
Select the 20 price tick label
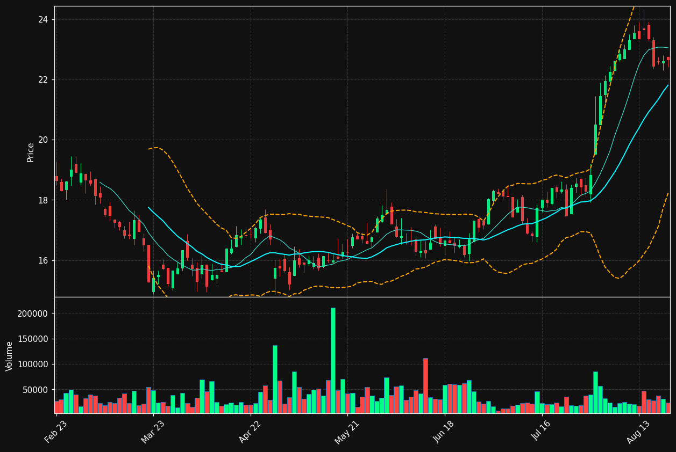[42, 140]
